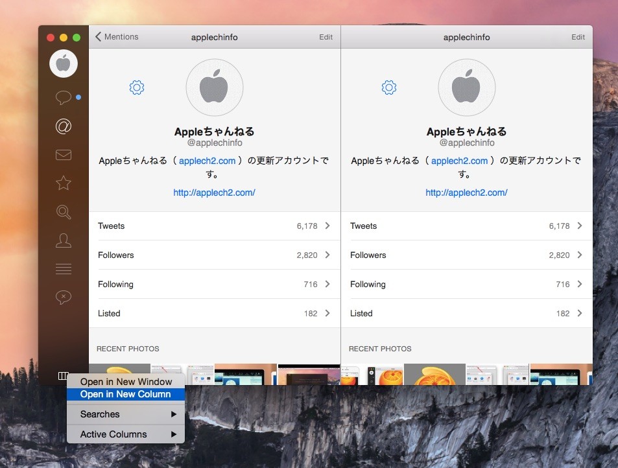
Task: Open the laptop photo in left column
Action: [245, 374]
